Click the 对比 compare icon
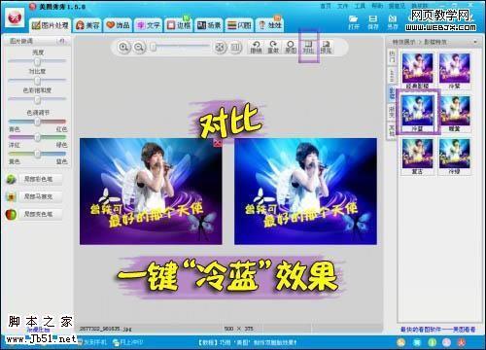 [308, 48]
